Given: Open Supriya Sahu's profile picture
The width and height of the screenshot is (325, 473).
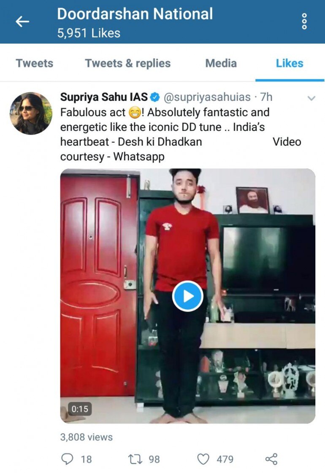Looking at the screenshot, I should [31, 113].
